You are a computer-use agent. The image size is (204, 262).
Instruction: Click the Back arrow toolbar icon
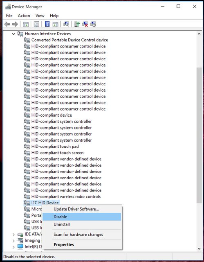point(7,24)
